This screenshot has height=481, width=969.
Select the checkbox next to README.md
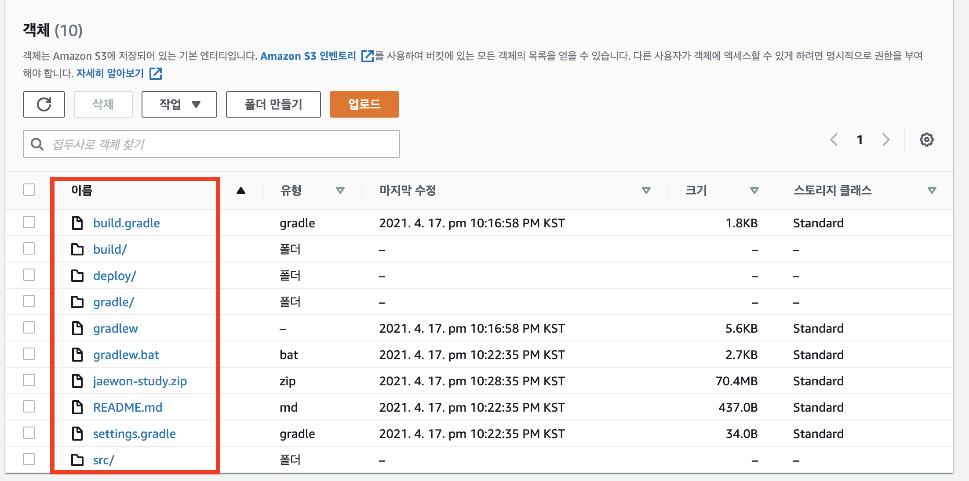[x=29, y=407]
